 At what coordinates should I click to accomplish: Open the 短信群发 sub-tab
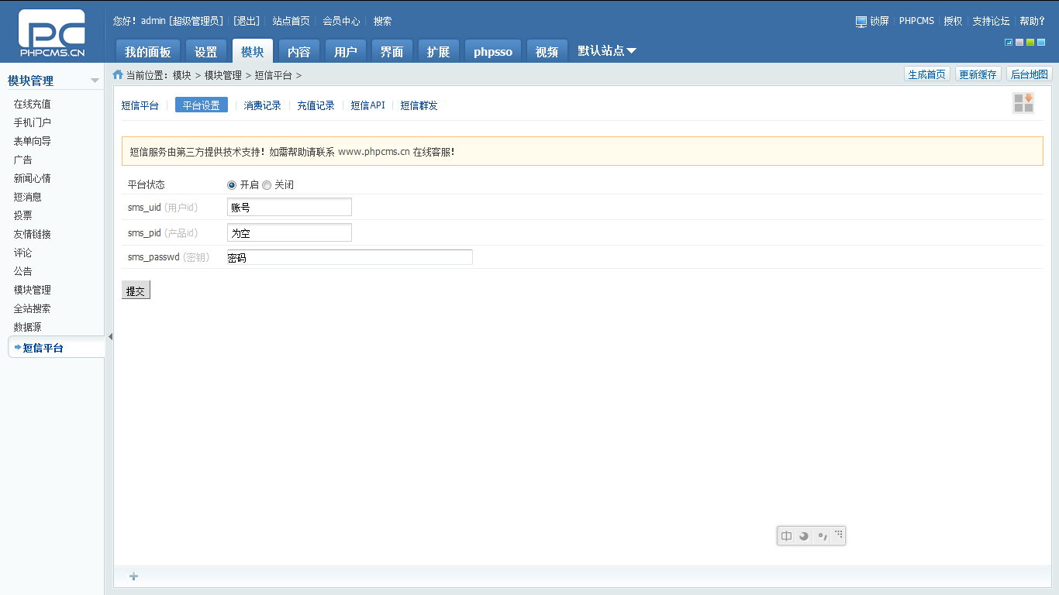pyautogui.click(x=419, y=105)
